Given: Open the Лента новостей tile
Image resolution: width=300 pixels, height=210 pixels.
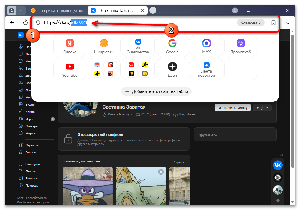Looking at the screenshot, I should pos(207,69).
